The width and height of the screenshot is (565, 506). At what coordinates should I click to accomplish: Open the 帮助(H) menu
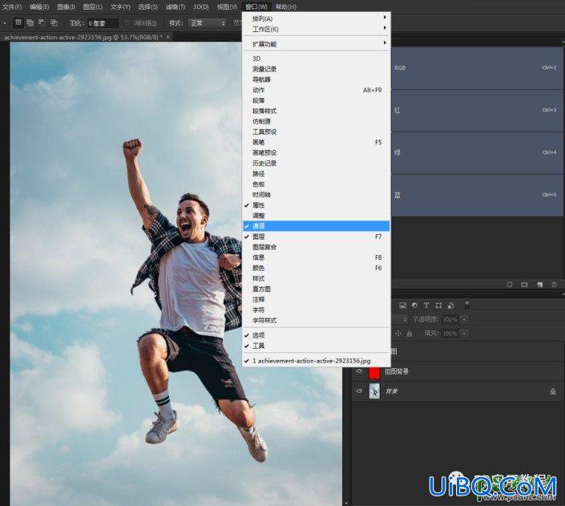[286, 7]
